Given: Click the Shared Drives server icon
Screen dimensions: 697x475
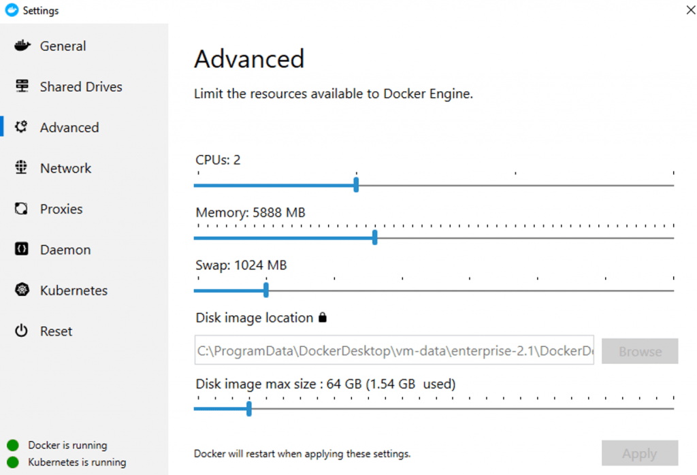Looking at the screenshot, I should tap(22, 86).
